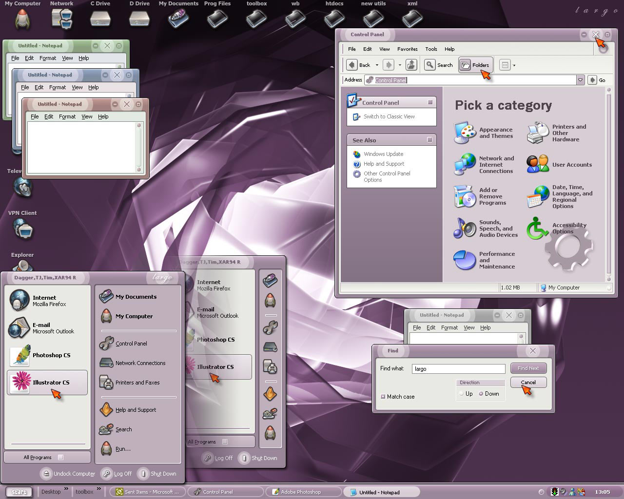The image size is (624, 499).
Task: Collapse the See Also panel
Action: point(429,140)
